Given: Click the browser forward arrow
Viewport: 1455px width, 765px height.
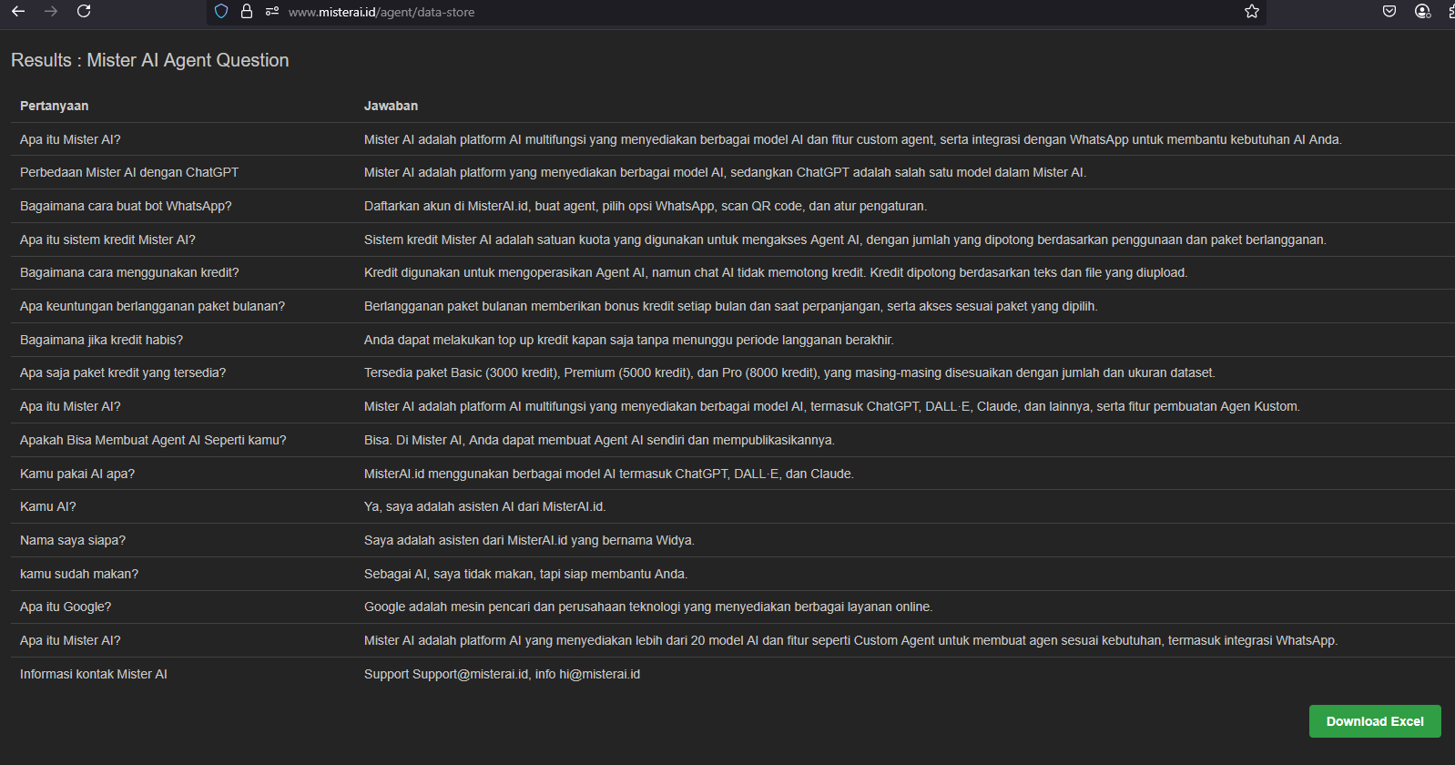Looking at the screenshot, I should coord(51,12).
